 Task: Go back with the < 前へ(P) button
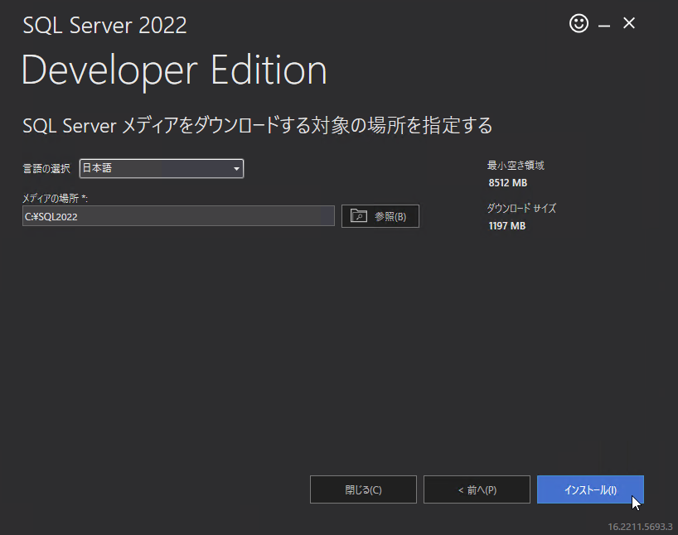click(477, 489)
